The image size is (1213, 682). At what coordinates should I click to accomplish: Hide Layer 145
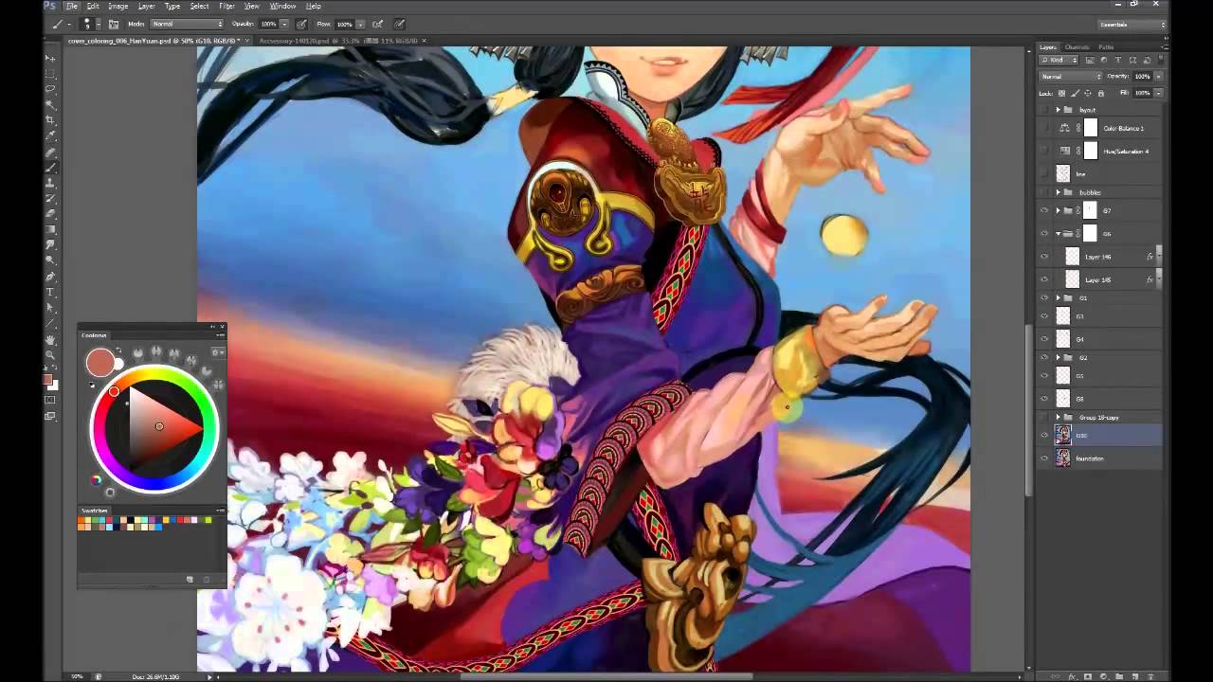pyautogui.click(x=1044, y=279)
